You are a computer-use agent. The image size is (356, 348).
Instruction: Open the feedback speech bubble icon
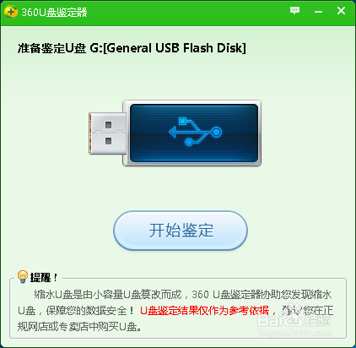point(294,11)
